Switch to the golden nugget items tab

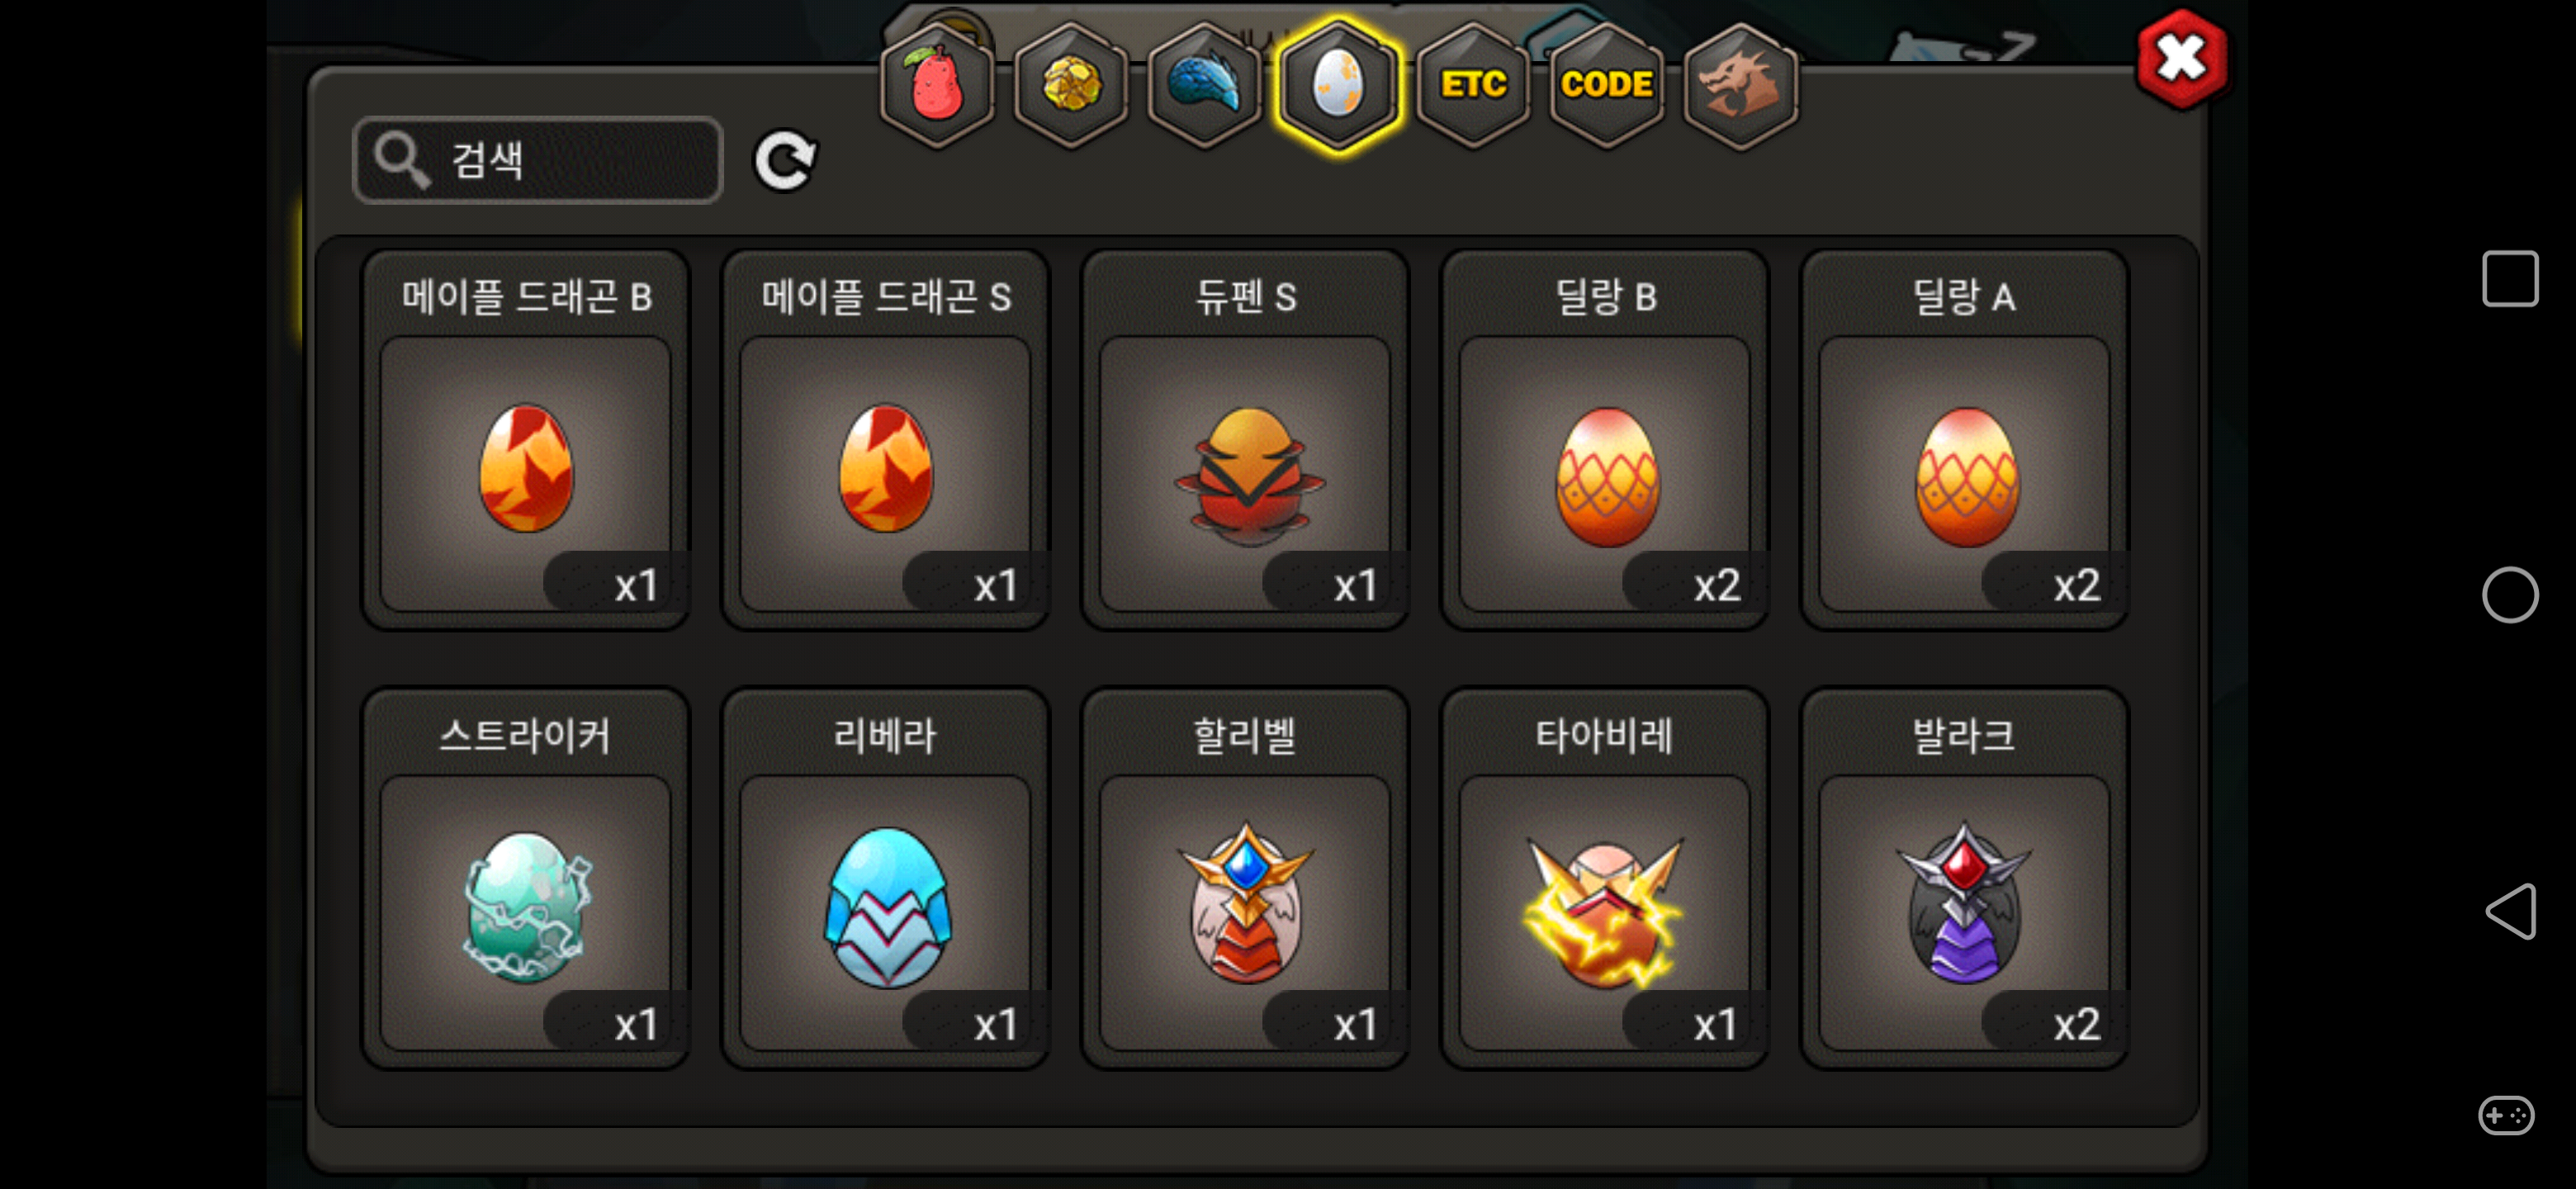(1071, 86)
